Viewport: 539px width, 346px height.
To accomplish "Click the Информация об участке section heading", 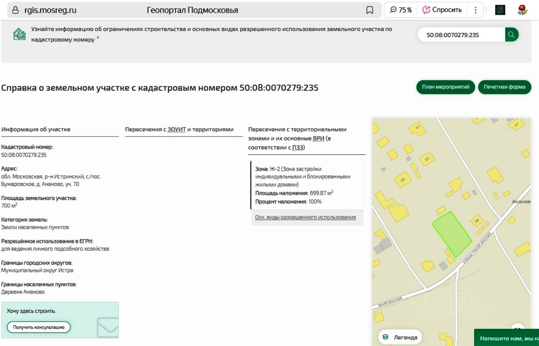I will pos(36,129).
